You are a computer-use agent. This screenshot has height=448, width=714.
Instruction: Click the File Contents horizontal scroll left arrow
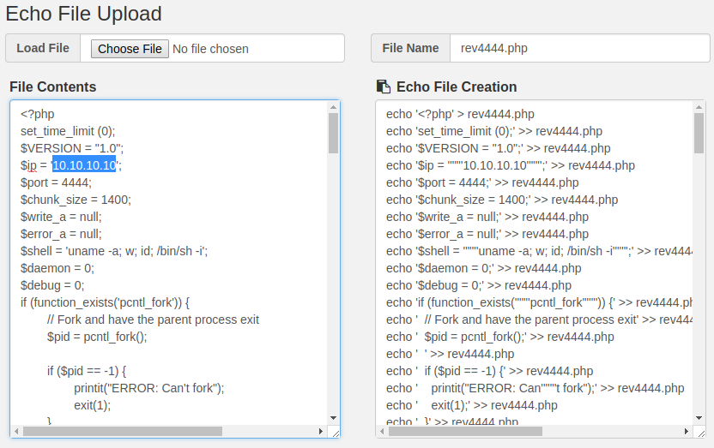pos(16,431)
